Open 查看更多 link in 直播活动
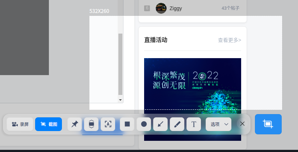The height and width of the screenshot is (152, 298). click(x=230, y=40)
